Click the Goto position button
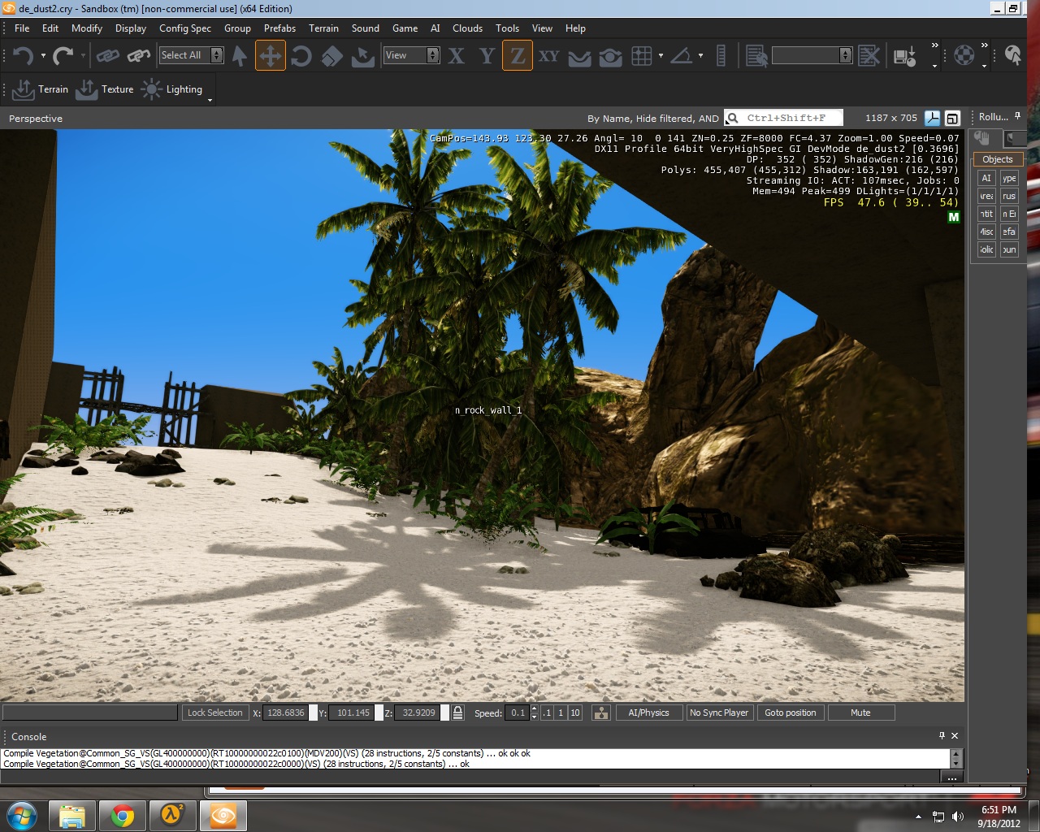This screenshot has height=832, width=1040. [791, 713]
